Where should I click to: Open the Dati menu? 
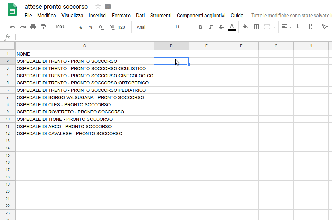click(140, 16)
